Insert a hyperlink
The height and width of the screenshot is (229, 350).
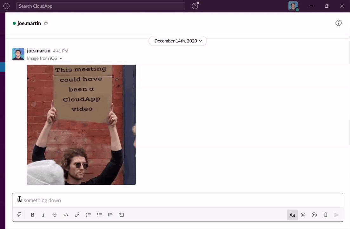(x=77, y=215)
